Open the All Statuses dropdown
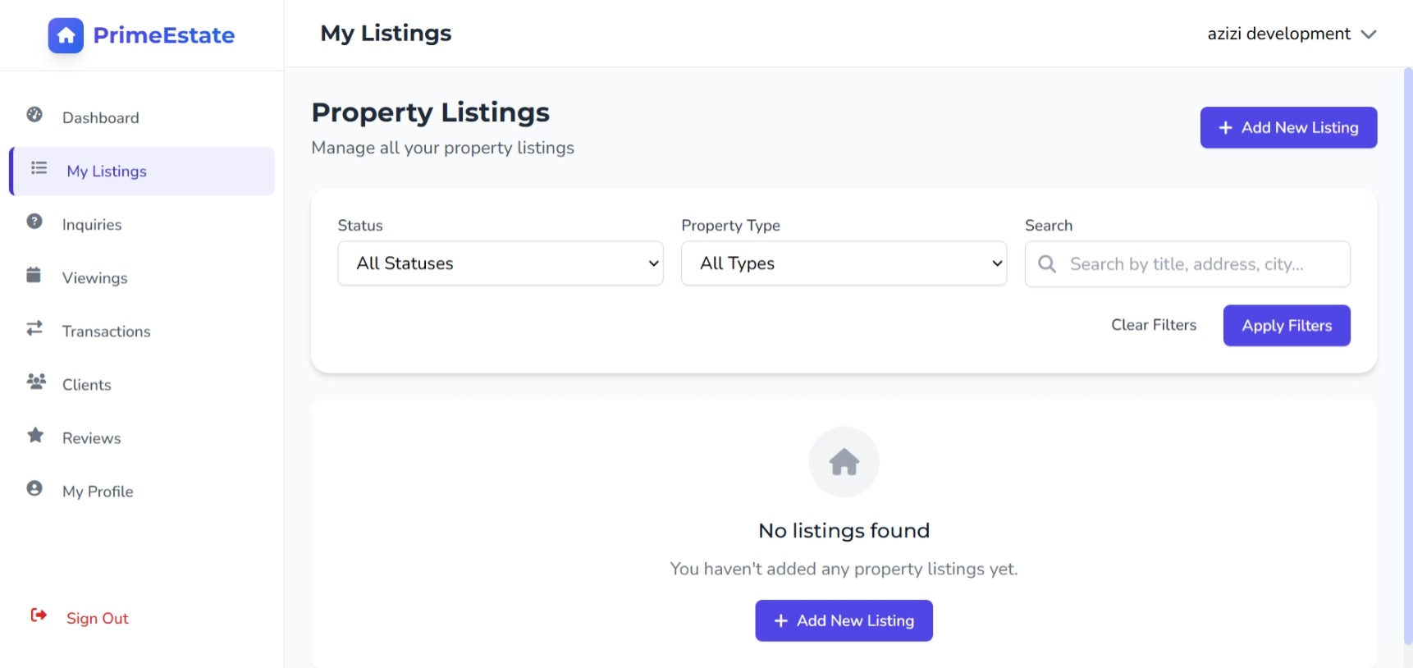This screenshot has width=1413, height=668. 500,263
